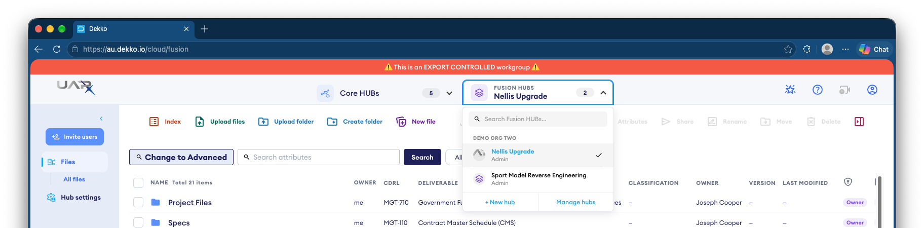The width and height of the screenshot is (924, 228).
Task: Click the MGT-710 cell
Action: [x=396, y=203]
